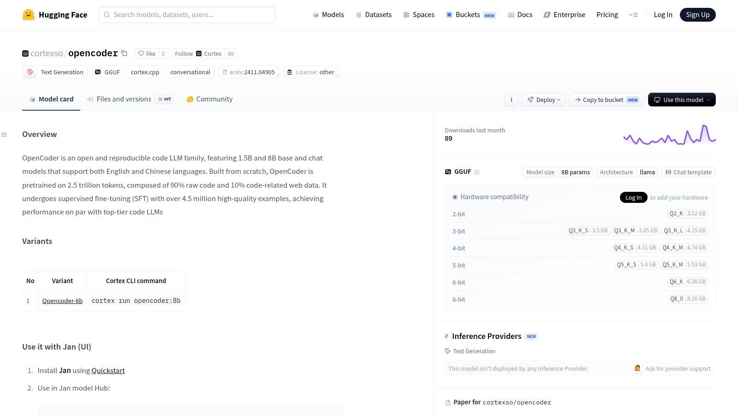The height and width of the screenshot is (415, 738).
Task: Click the cortex run opencoder:8b command
Action: click(x=136, y=301)
